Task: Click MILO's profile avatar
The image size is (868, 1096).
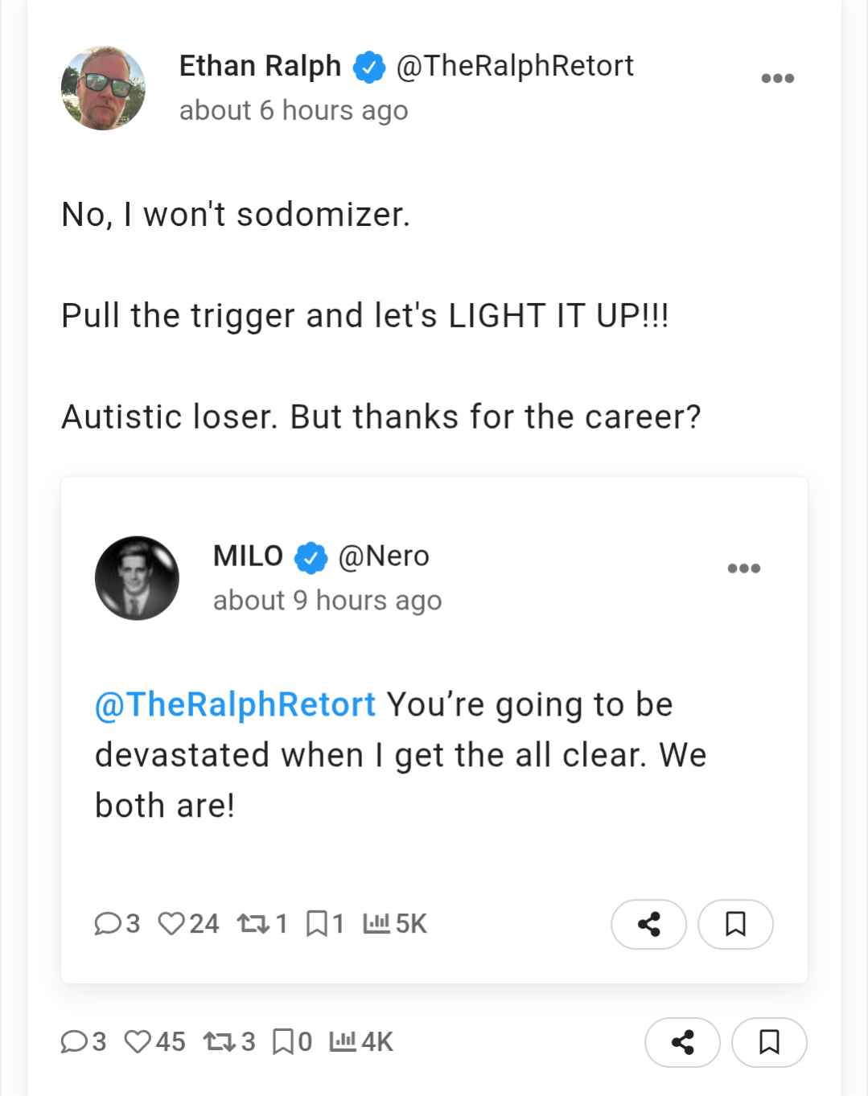Action: click(x=137, y=578)
